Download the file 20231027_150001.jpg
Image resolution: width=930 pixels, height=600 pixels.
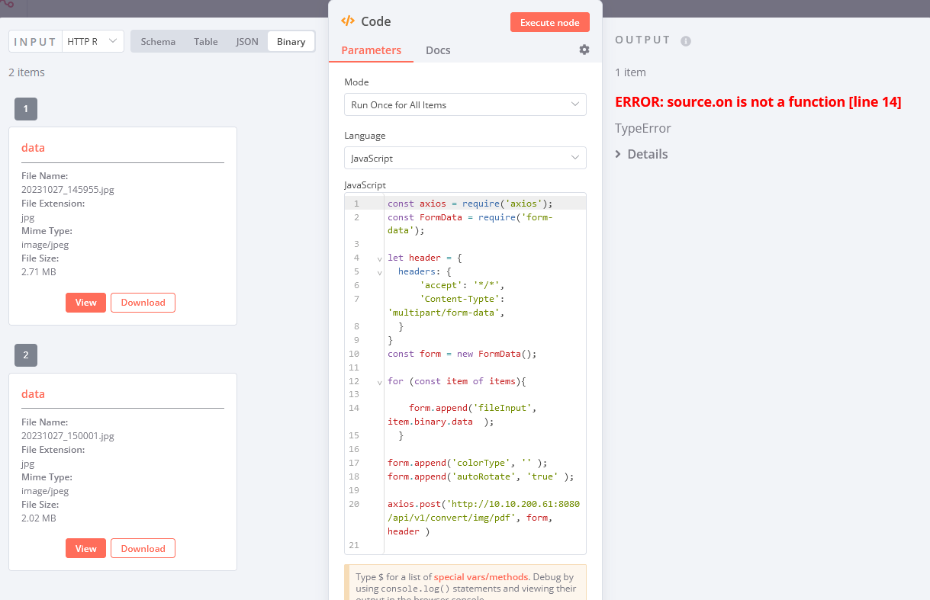(x=143, y=548)
